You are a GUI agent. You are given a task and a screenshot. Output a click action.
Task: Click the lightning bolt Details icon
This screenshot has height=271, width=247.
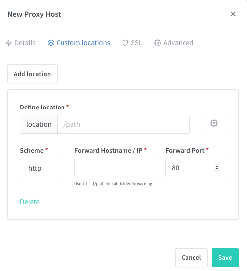pos(9,43)
